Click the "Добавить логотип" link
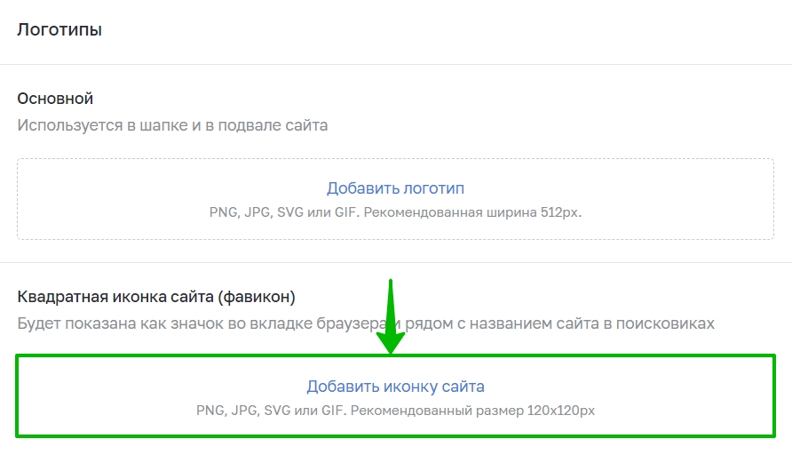The image size is (792, 455). (395, 188)
